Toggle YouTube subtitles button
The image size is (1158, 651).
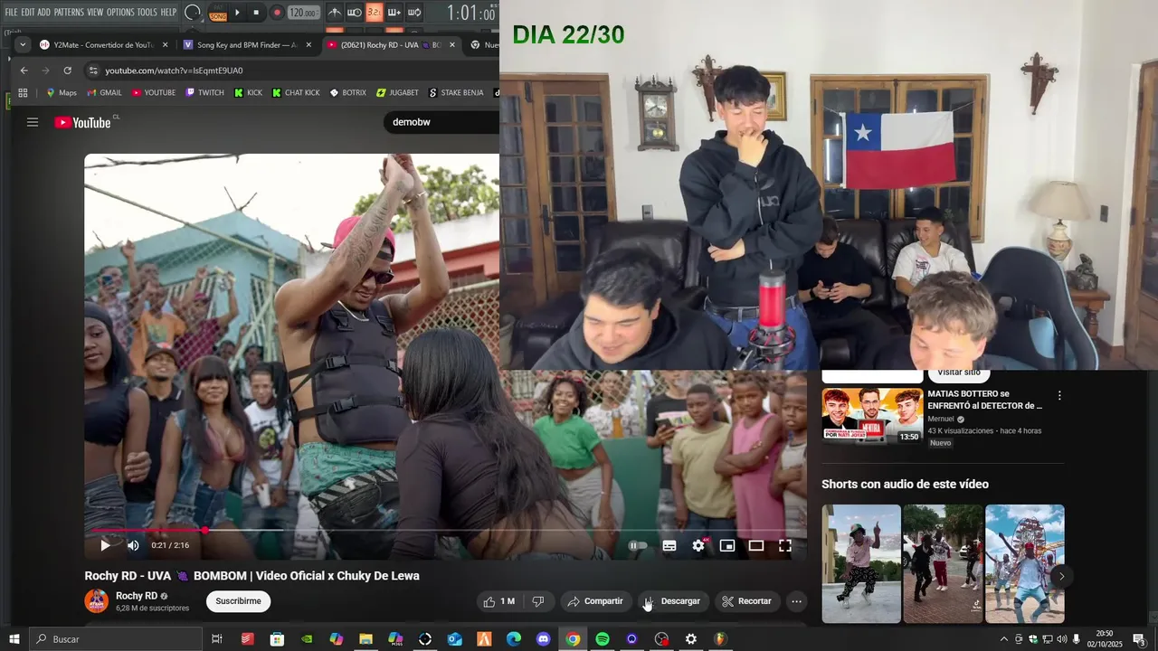[x=669, y=545]
